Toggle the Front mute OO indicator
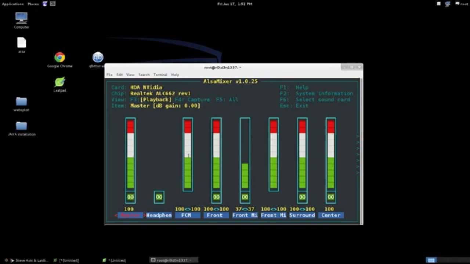 [x=216, y=197]
